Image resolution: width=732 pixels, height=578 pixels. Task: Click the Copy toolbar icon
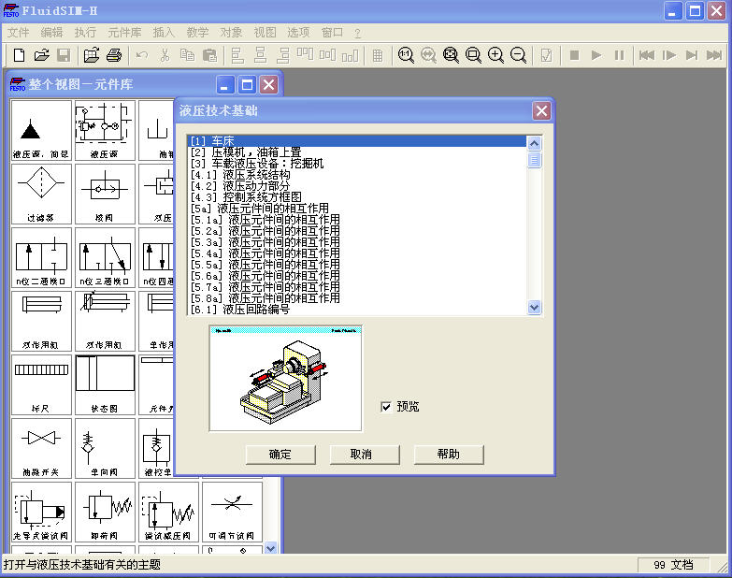(x=187, y=55)
